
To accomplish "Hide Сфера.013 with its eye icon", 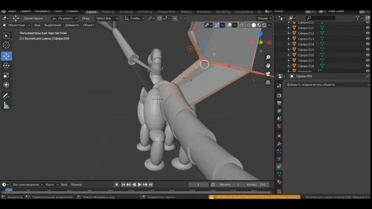I will [367, 39].
